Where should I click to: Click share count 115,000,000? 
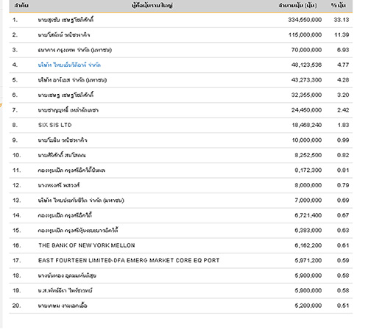click(x=305, y=35)
